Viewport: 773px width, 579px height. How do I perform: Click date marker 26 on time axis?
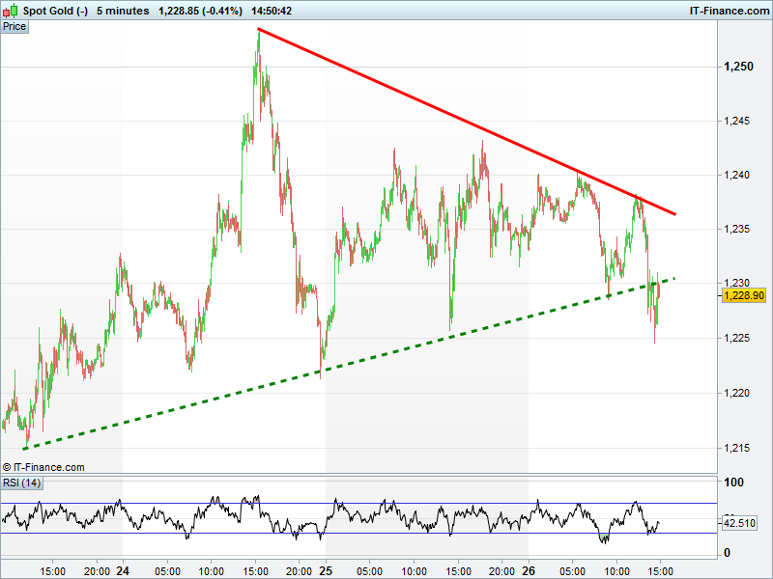[x=529, y=570]
